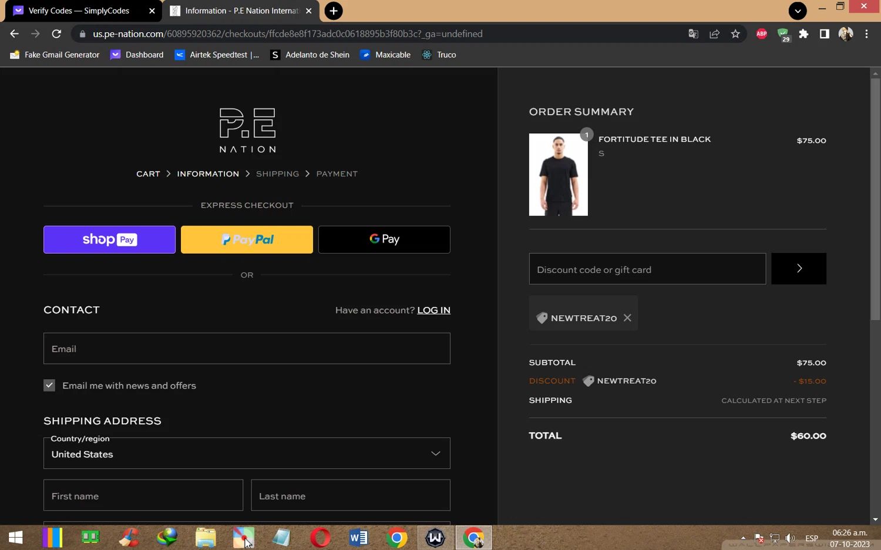This screenshot has width=881, height=550.
Task: Show hidden system tray icons
Action: pos(743,538)
